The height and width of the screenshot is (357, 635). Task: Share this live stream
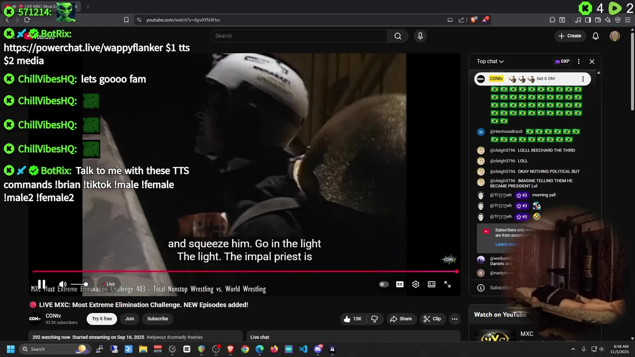coord(401,319)
